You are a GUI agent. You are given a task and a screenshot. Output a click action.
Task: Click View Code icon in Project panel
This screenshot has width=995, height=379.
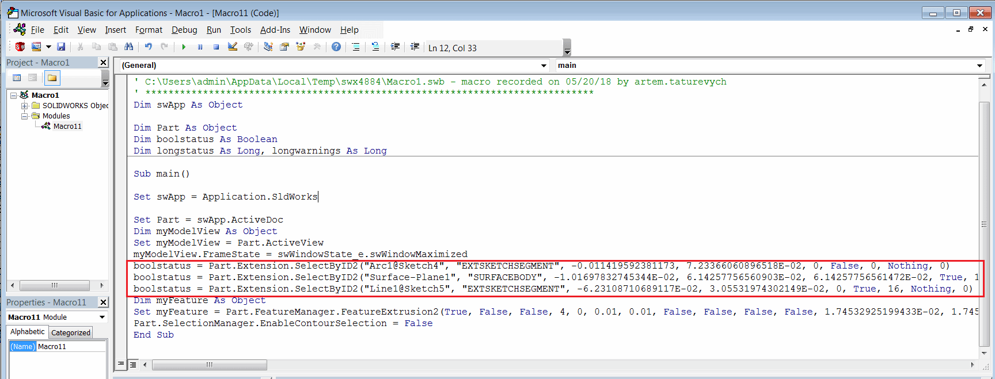pos(17,78)
